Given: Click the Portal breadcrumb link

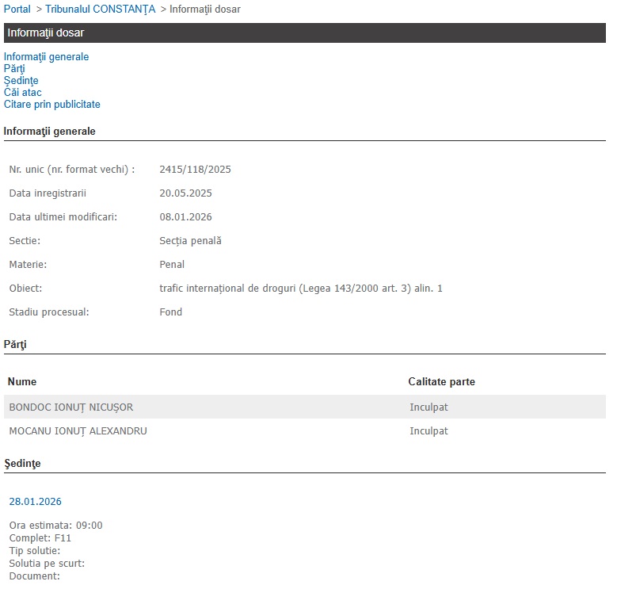Looking at the screenshot, I should click(17, 10).
